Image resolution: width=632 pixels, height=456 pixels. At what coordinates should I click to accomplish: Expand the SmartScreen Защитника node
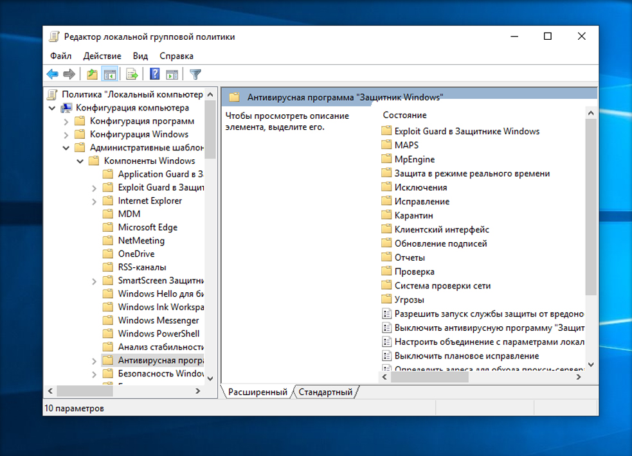click(x=95, y=281)
